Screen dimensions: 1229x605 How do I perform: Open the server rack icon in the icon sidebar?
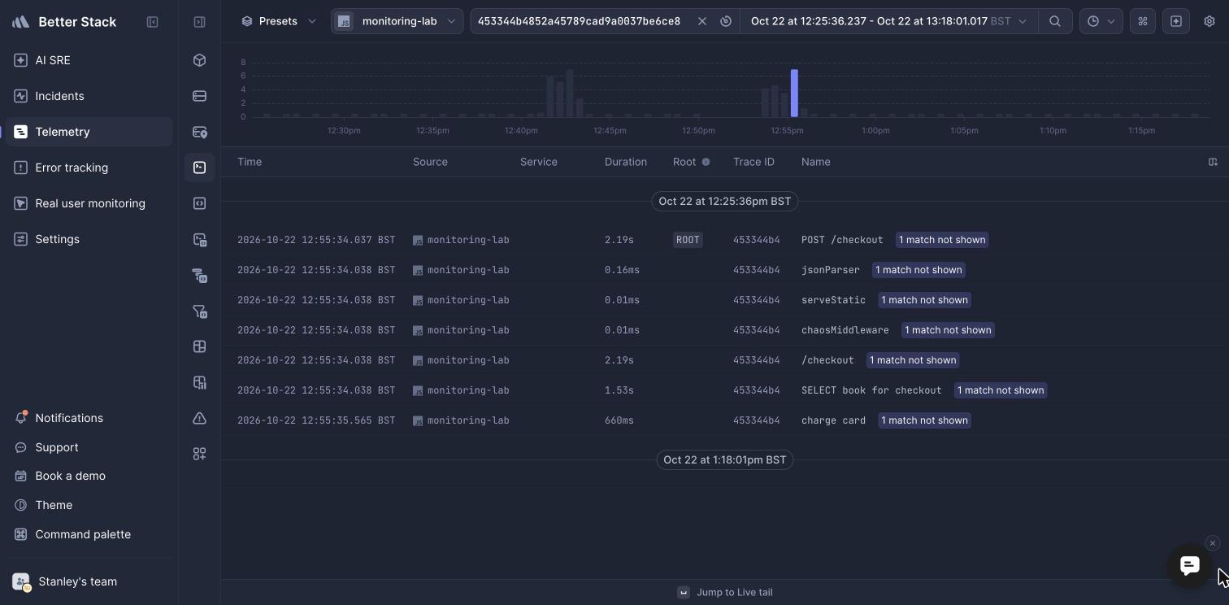pyautogui.click(x=199, y=96)
